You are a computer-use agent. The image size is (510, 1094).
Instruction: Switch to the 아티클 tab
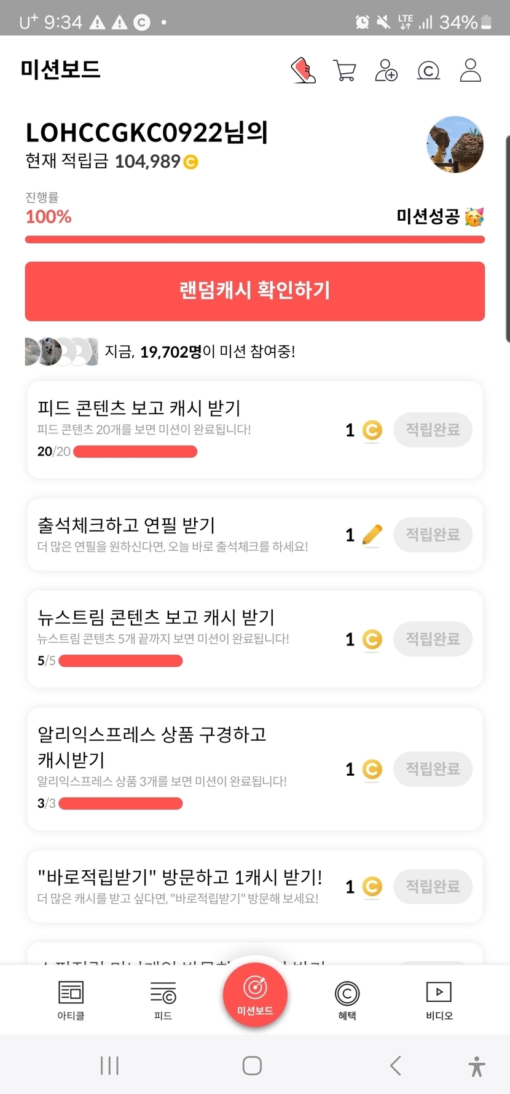[x=71, y=1000]
